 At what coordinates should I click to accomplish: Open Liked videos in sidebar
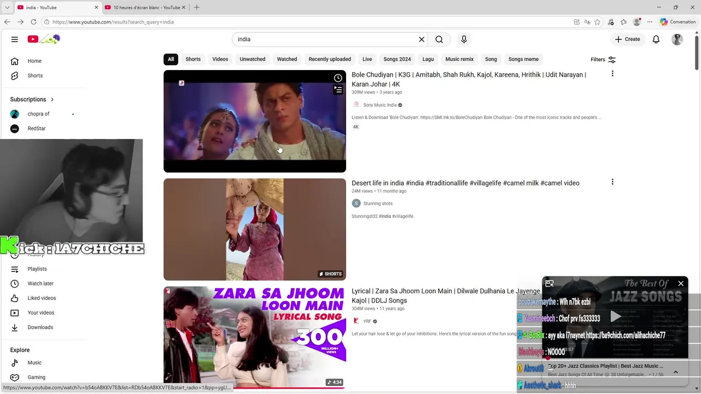[42, 298]
